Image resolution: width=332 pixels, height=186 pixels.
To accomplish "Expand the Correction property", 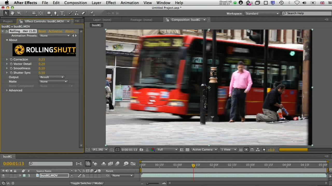I will pos(7,59).
